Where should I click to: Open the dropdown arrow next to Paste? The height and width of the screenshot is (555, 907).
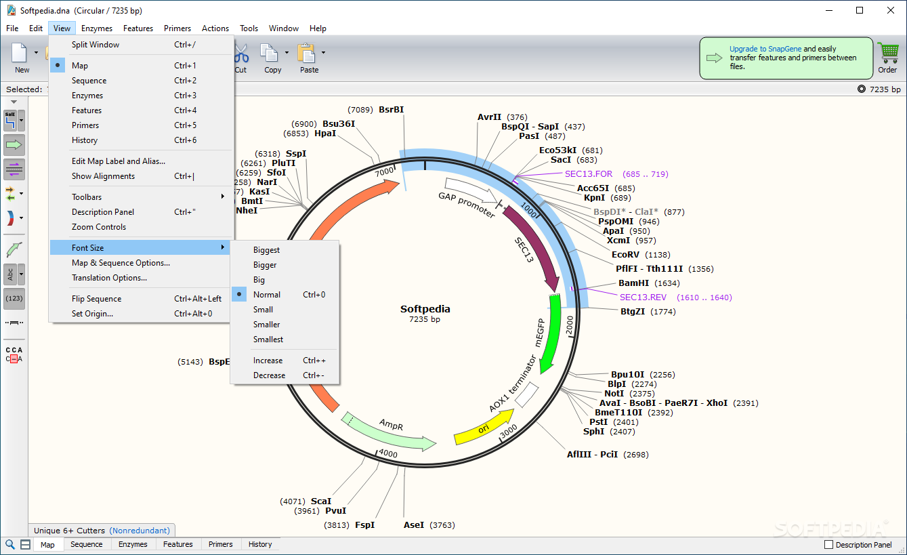[x=324, y=52]
